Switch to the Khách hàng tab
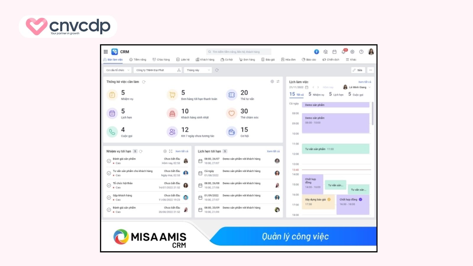This screenshot has height=266, width=473. point(205,59)
